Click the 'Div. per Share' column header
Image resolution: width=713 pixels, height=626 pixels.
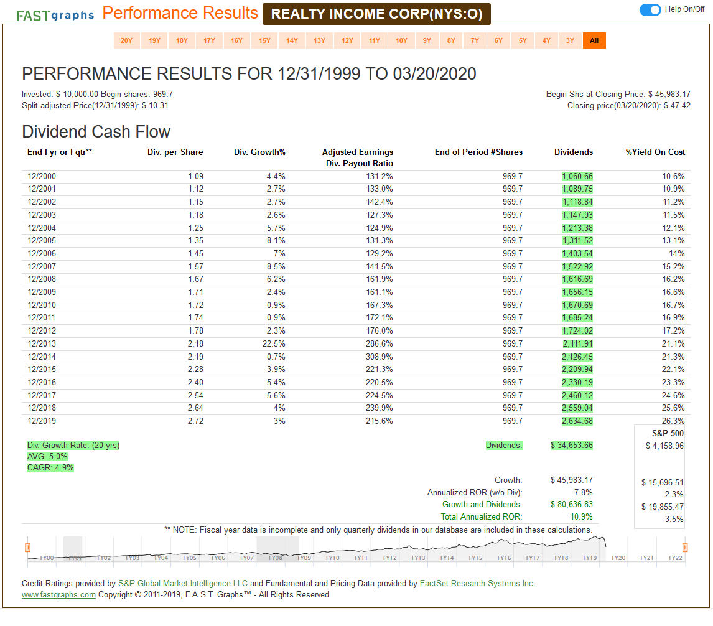click(x=175, y=152)
